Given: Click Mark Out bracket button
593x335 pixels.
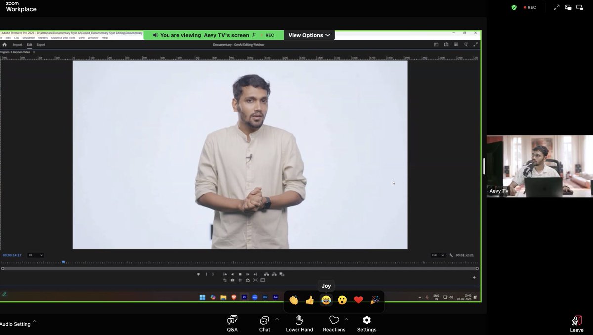Looking at the screenshot, I should tap(213, 274).
